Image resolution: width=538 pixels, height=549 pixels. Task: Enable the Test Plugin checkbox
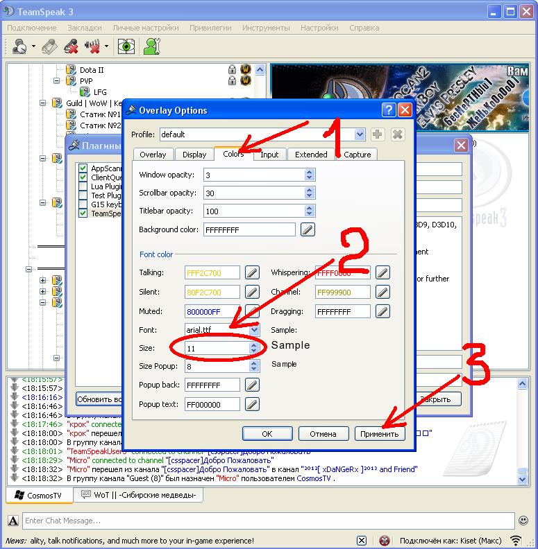[83, 195]
